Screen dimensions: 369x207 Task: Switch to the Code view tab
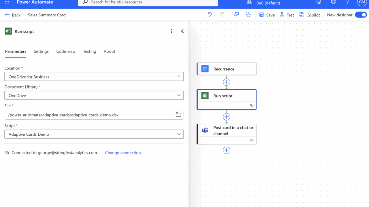(66, 51)
